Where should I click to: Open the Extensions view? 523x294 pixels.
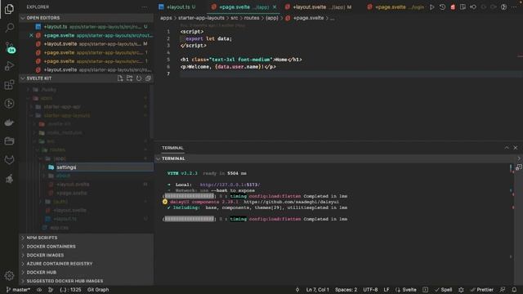pos(9,85)
